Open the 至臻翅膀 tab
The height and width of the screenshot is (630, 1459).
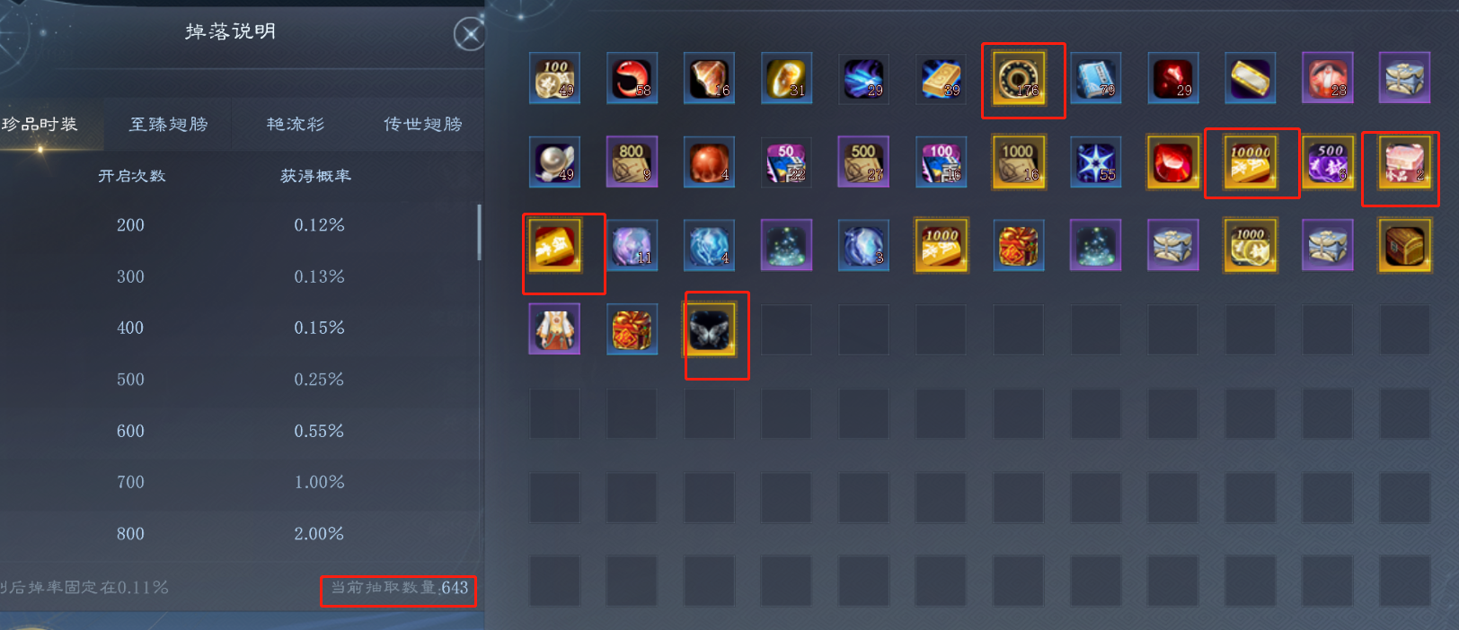point(169,124)
